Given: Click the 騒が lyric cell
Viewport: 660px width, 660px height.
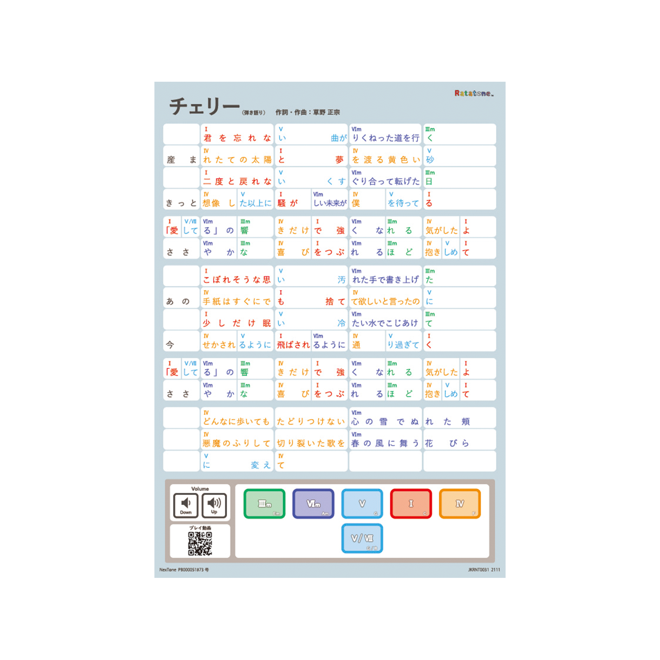Looking at the screenshot, I should pos(293,199).
